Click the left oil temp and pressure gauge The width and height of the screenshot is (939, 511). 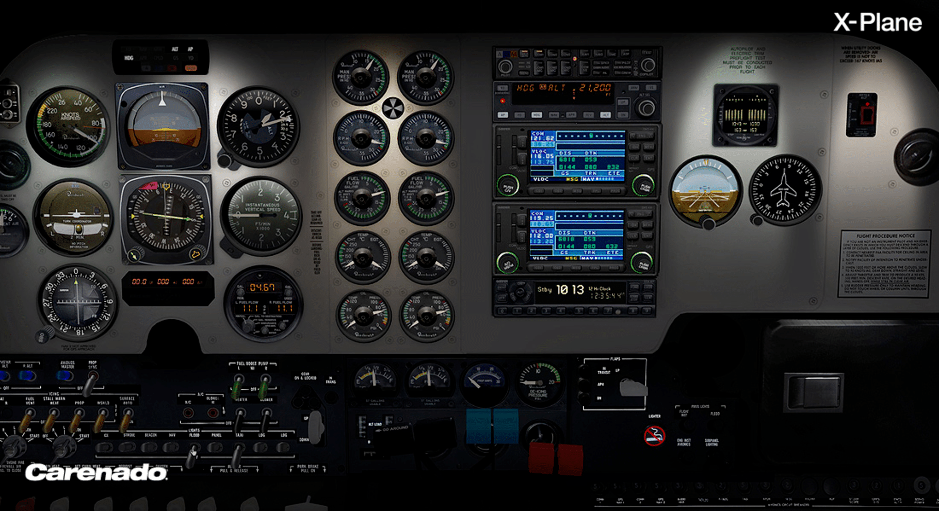point(364,316)
